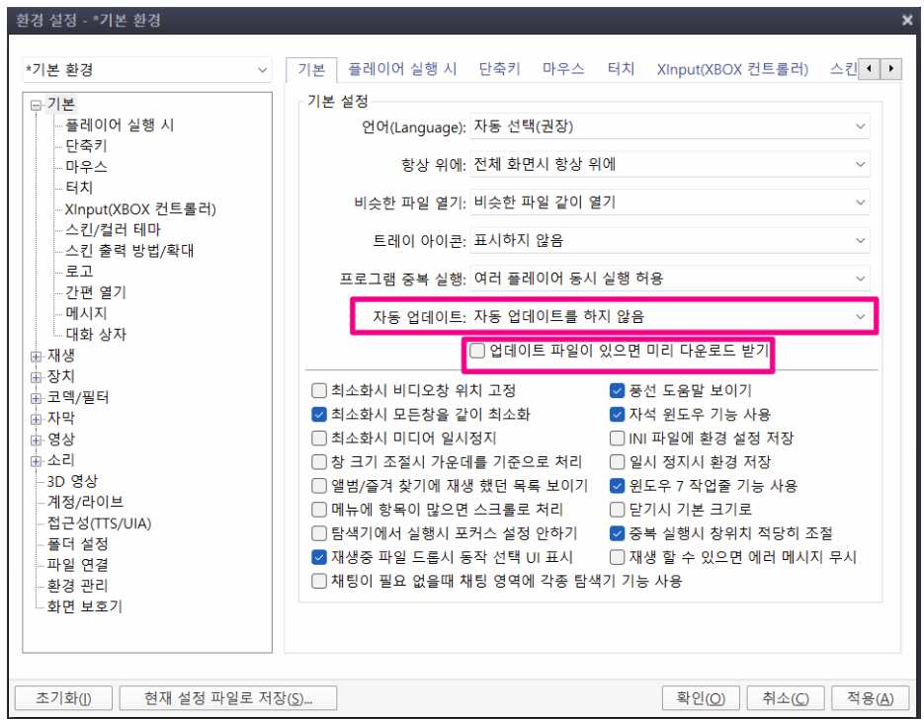Switch to the 단축키 tab

(x=499, y=69)
